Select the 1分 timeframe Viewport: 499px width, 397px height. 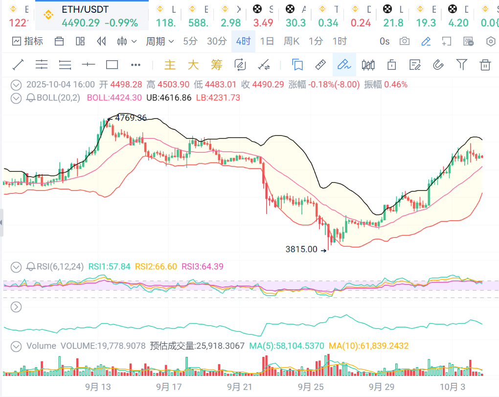(x=316, y=42)
